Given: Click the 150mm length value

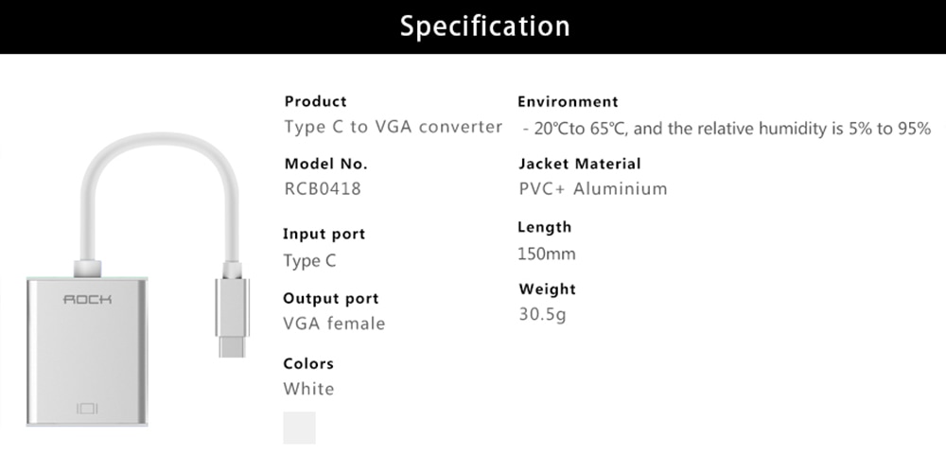Looking at the screenshot, I should (x=547, y=254).
